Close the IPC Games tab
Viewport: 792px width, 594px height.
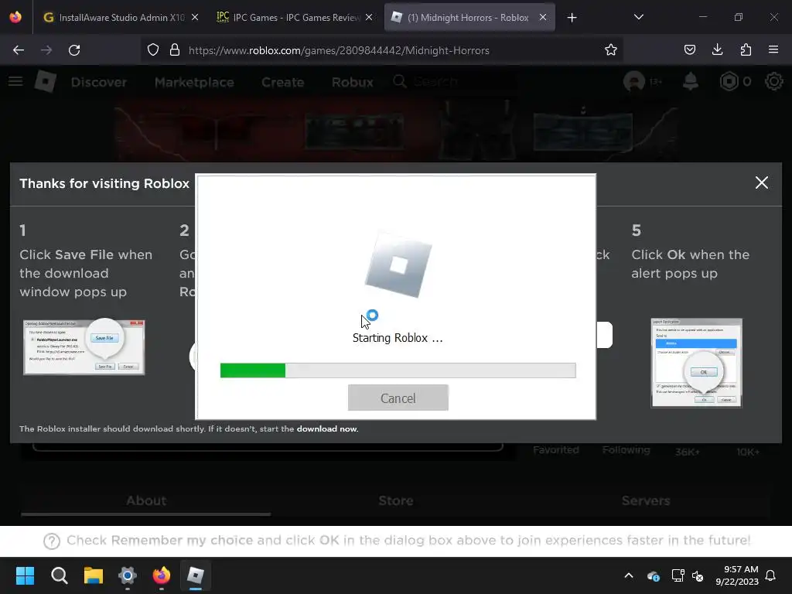[369, 17]
